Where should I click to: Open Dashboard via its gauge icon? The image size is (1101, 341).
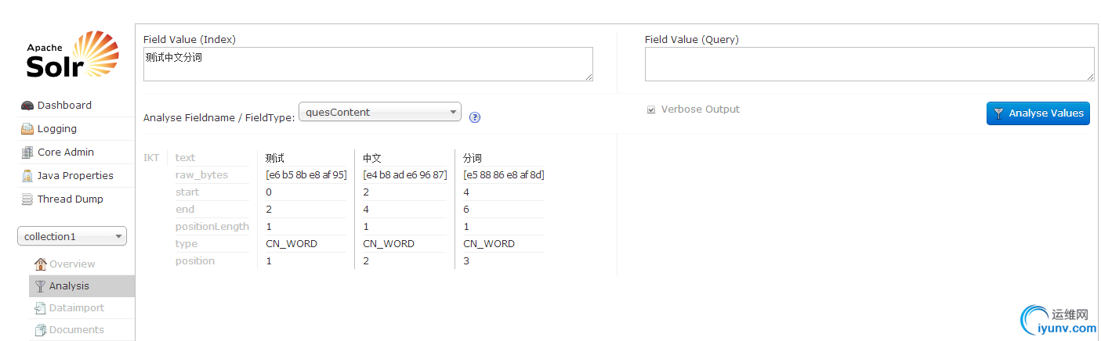(27, 106)
